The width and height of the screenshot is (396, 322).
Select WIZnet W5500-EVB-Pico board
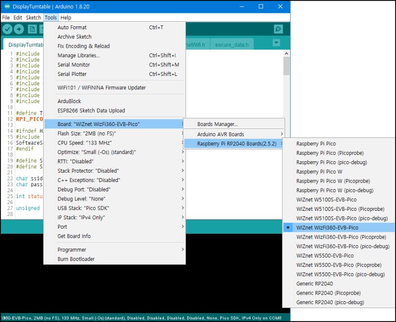[339, 256]
